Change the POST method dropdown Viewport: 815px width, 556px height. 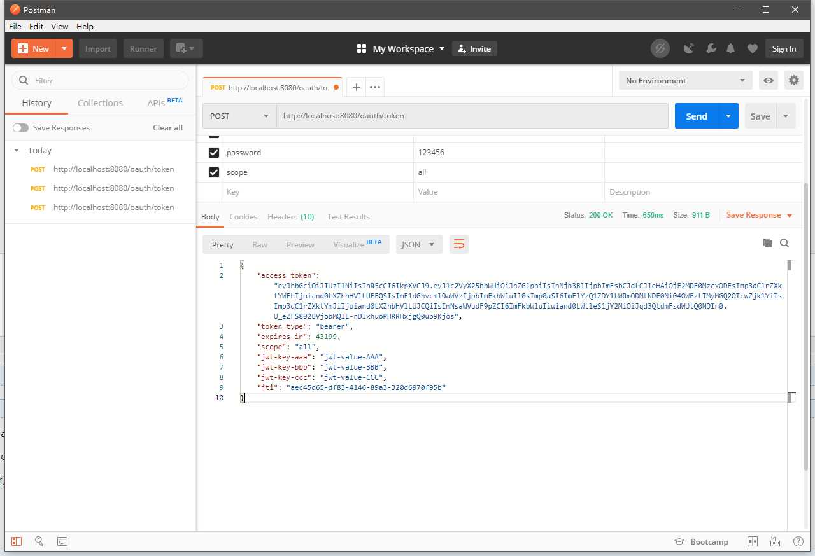(239, 116)
